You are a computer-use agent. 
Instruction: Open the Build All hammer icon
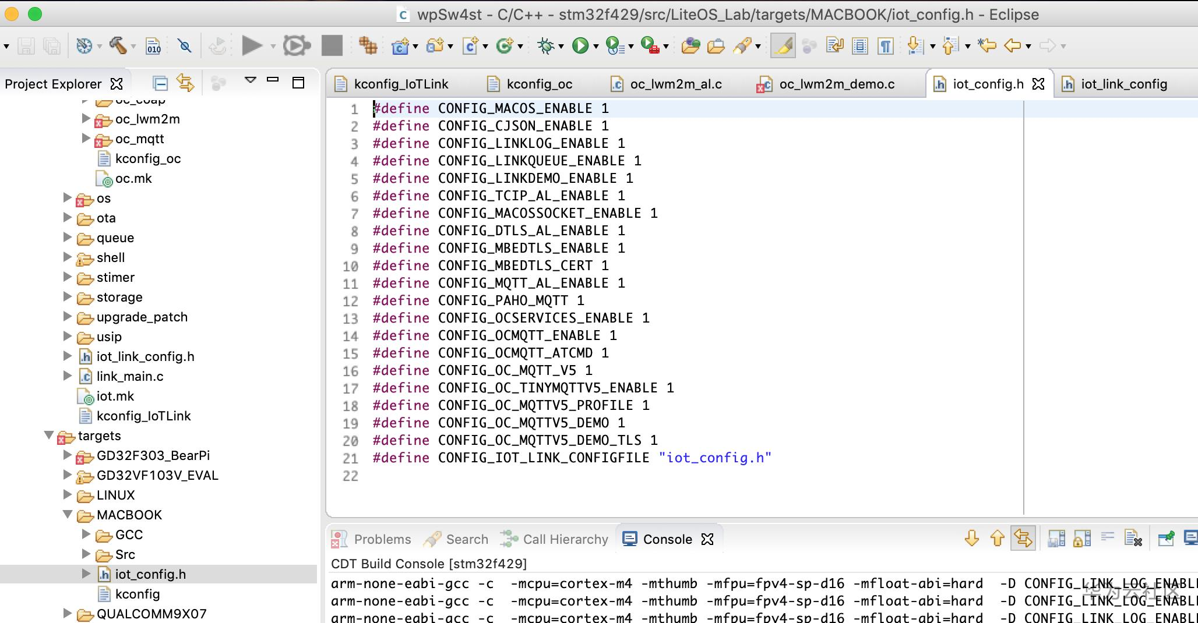coord(118,45)
